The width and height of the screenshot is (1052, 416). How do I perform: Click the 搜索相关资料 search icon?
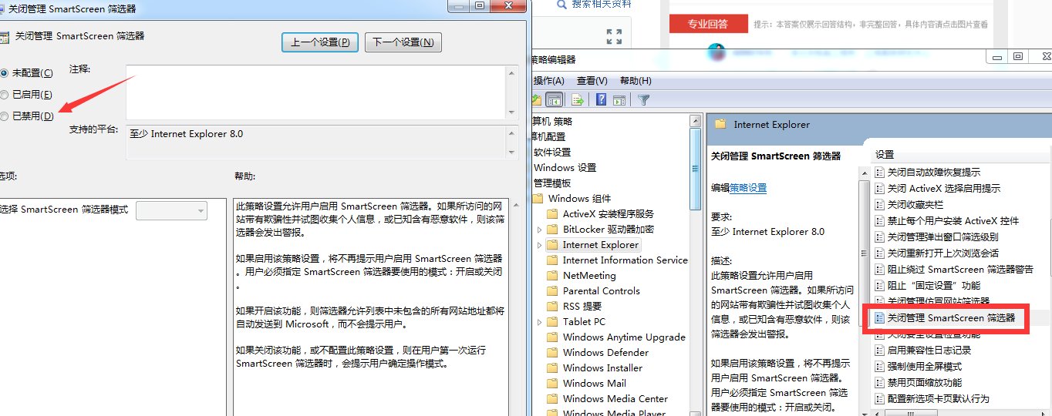coord(561,4)
